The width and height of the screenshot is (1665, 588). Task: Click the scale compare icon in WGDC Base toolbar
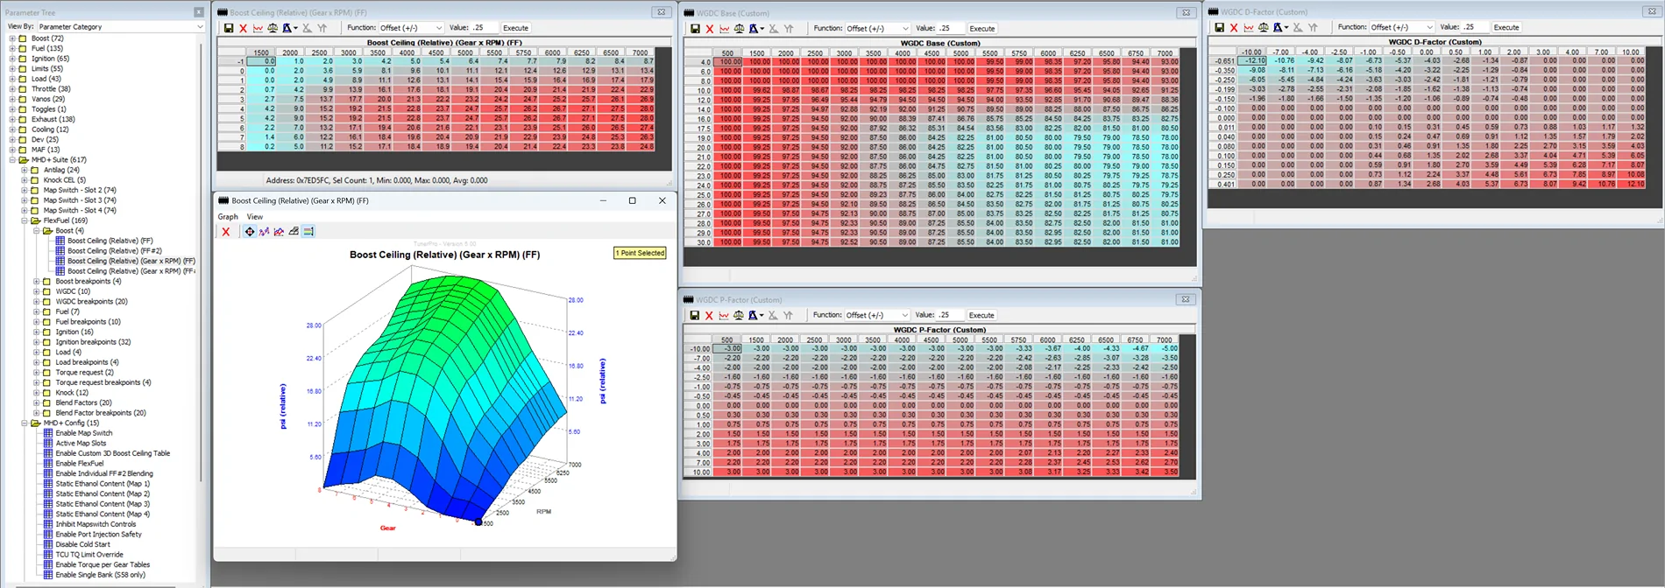(x=739, y=29)
